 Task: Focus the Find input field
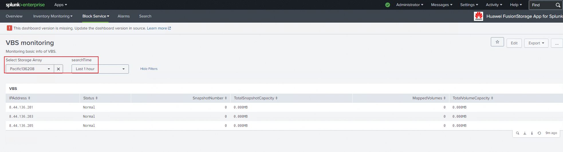pos(543,5)
